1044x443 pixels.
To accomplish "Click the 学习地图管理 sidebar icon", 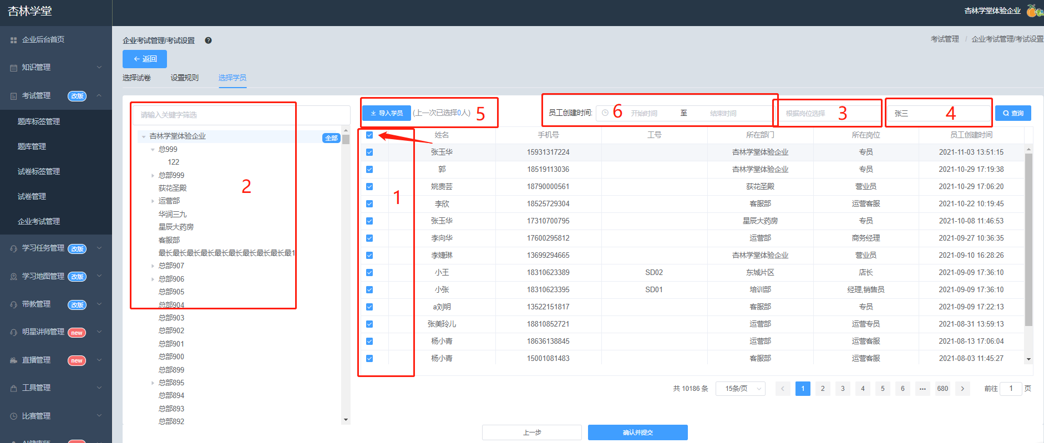I will tap(13, 276).
